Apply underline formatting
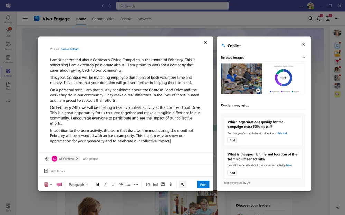Image resolution: width=345 pixels, height=215 pixels. (112, 184)
